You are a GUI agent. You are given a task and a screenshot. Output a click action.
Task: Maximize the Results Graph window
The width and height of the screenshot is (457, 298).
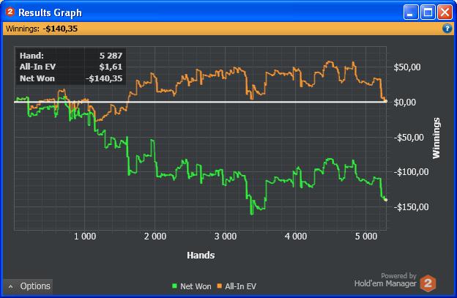tap(428, 12)
